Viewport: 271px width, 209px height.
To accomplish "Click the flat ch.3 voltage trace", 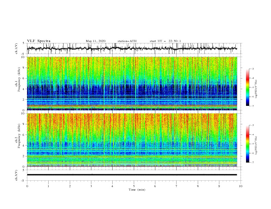I will click(x=132, y=175).
